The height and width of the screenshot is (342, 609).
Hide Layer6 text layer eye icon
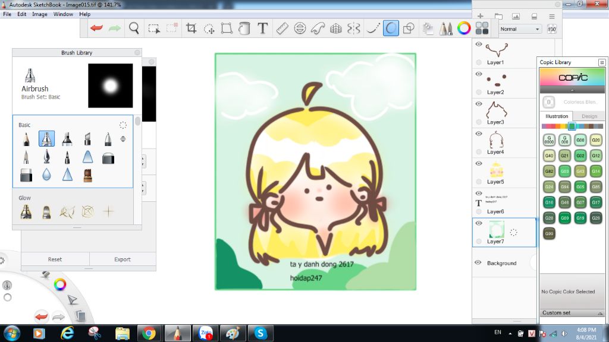[479, 194]
